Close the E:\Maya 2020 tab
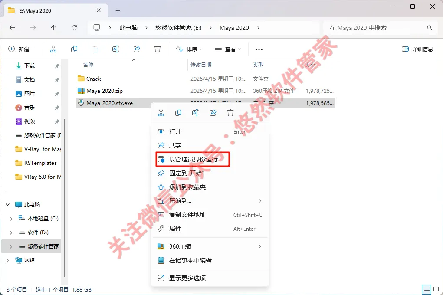Image resolution: width=443 pixels, height=295 pixels. click(x=98, y=10)
